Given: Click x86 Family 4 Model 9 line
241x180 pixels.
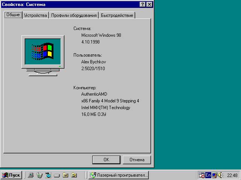Looking at the screenshot, I should (x=110, y=101).
